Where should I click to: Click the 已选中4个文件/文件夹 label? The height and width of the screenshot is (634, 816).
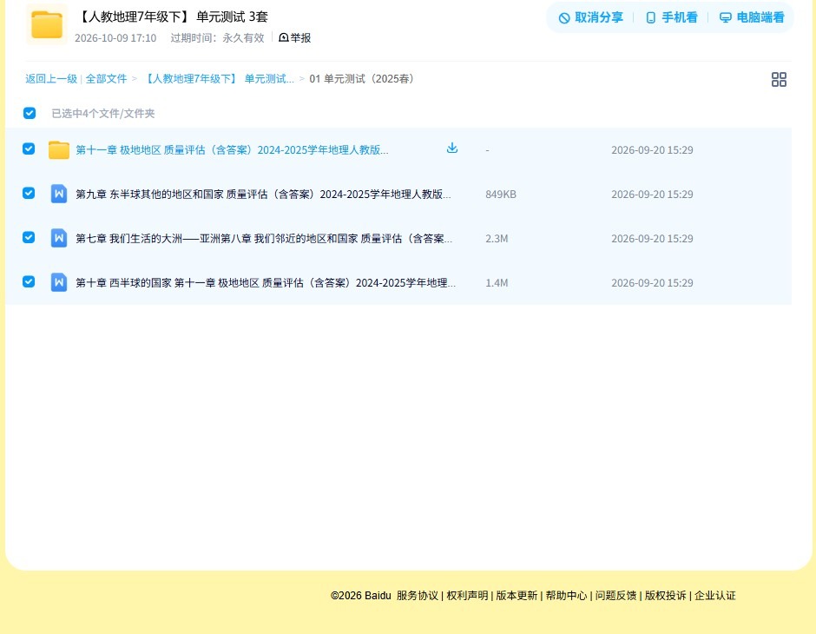pyautogui.click(x=103, y=114)
